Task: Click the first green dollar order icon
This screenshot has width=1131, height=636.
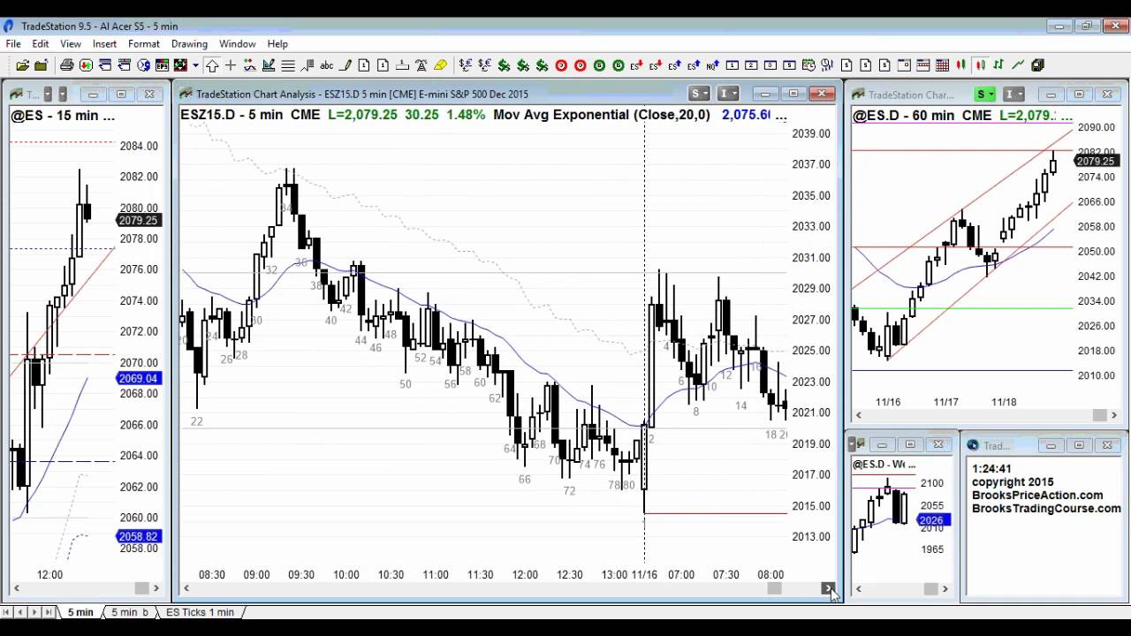Action: (x=504, y=65)
